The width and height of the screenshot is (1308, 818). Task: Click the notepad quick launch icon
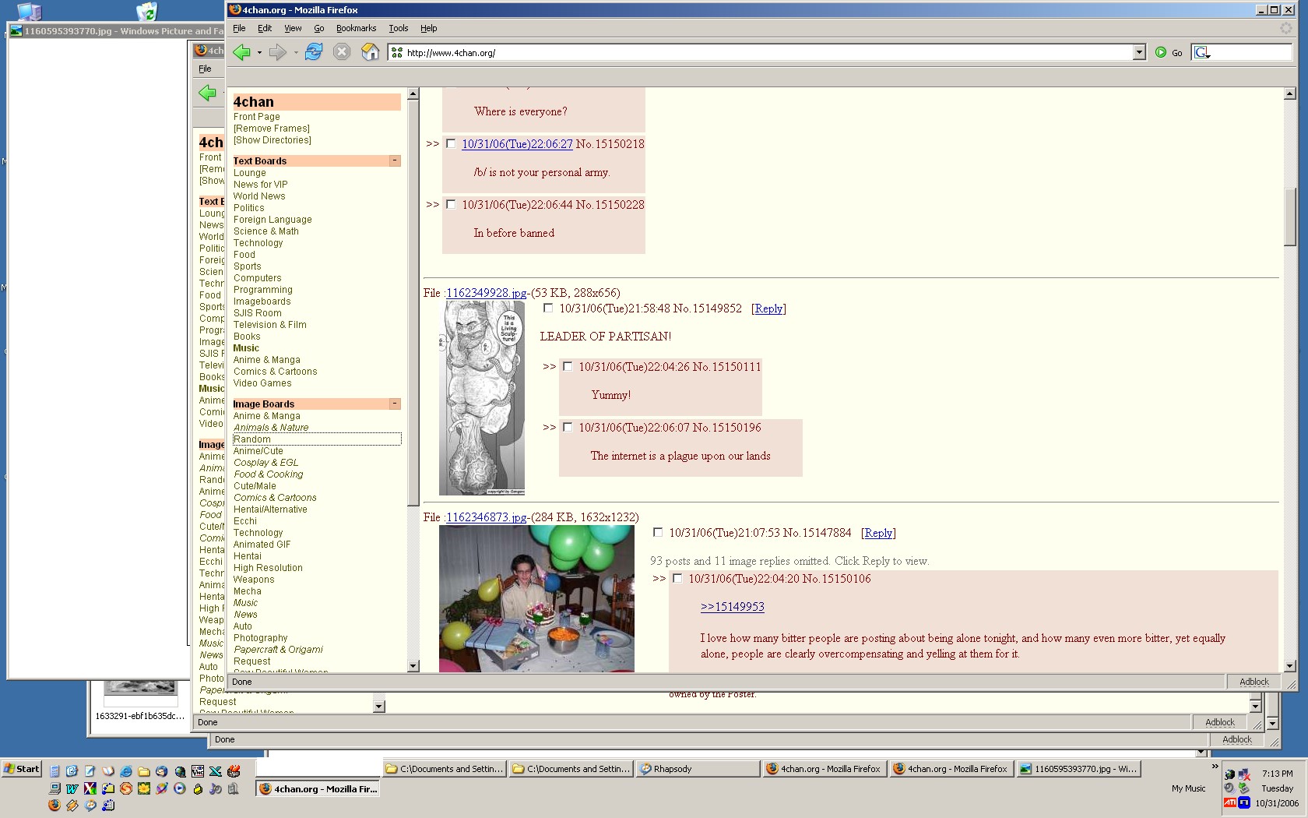[x=90, y=771]
